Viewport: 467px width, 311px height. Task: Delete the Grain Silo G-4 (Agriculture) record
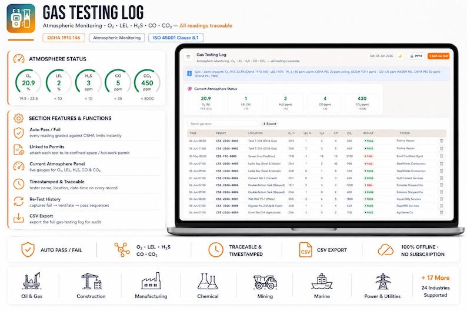[x=441, y=212]
